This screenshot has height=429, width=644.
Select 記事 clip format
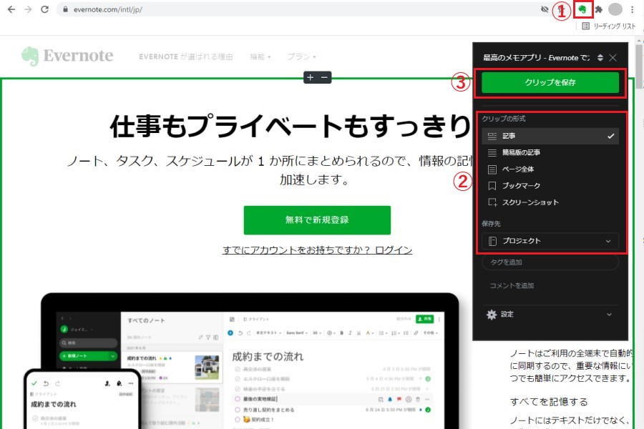coord(550,136)
